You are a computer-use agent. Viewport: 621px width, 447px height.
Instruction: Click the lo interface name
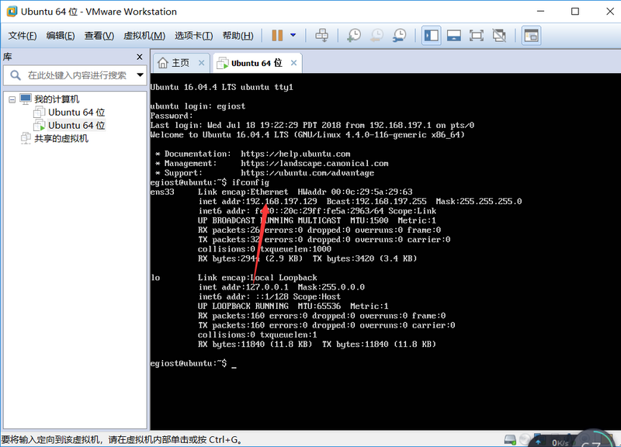point(155,278)
